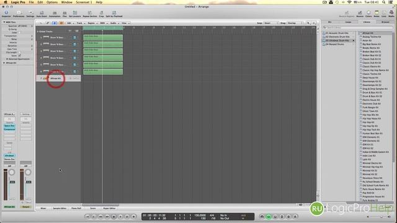This screenshot has height=223, width=397.
Task: Click the Automation toolbar icon
Action: pos(55,14)
